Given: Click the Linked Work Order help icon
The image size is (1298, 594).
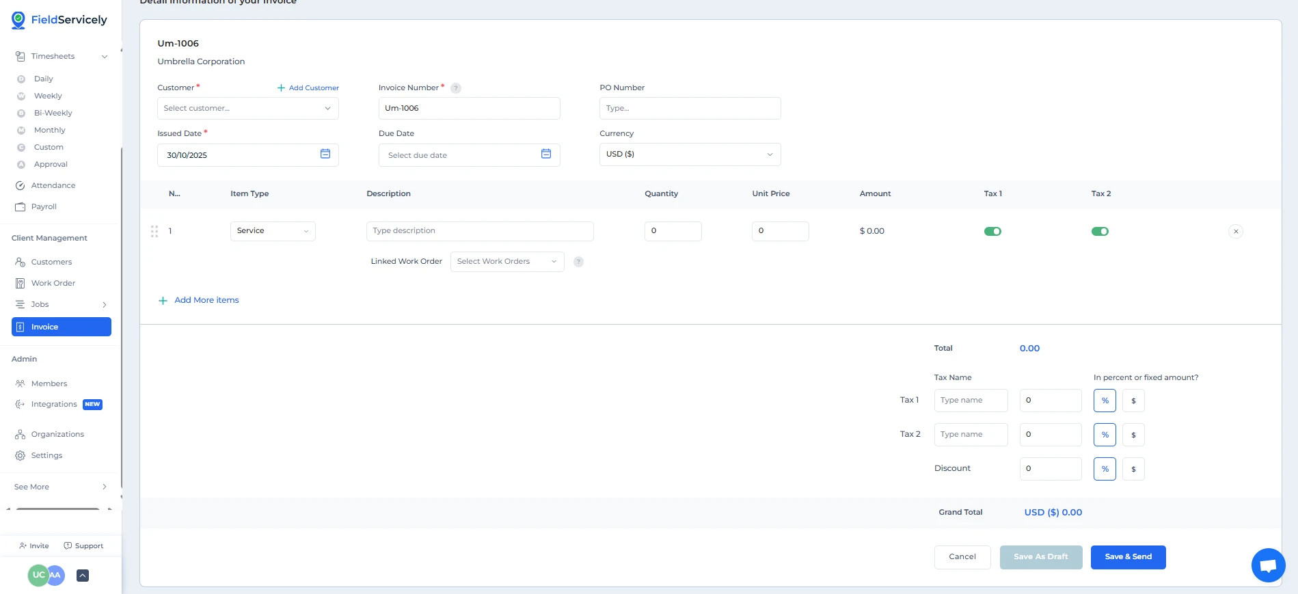Looking at the screenshot, I should pos(578,262).
